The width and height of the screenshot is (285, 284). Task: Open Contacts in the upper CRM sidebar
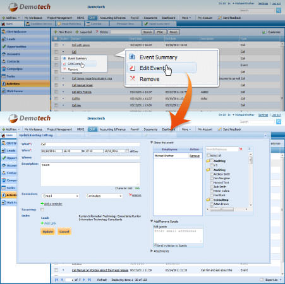25,61
